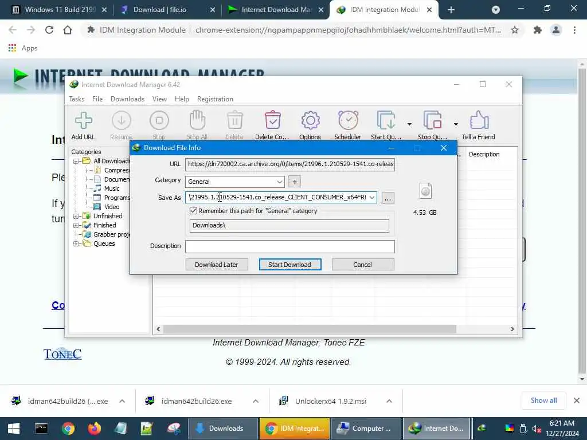Open the Downloads menu
The width and height of the screenshot is (587, 440).
(x=127, y=99)
